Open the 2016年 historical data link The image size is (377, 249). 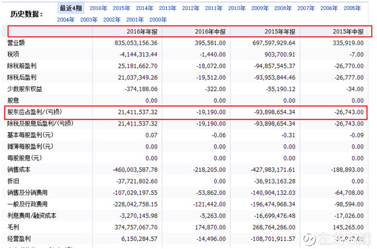(99, 8)
